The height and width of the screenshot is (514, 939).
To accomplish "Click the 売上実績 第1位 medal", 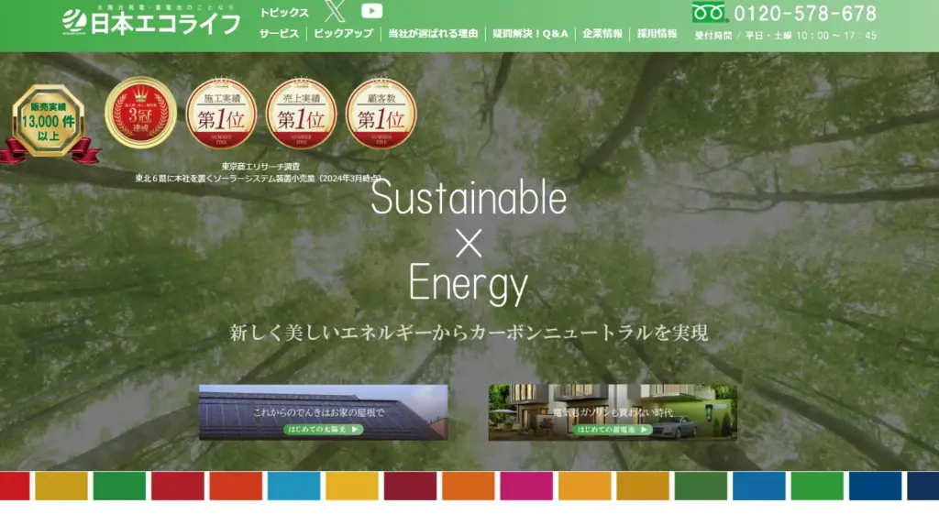I will 301,114.
